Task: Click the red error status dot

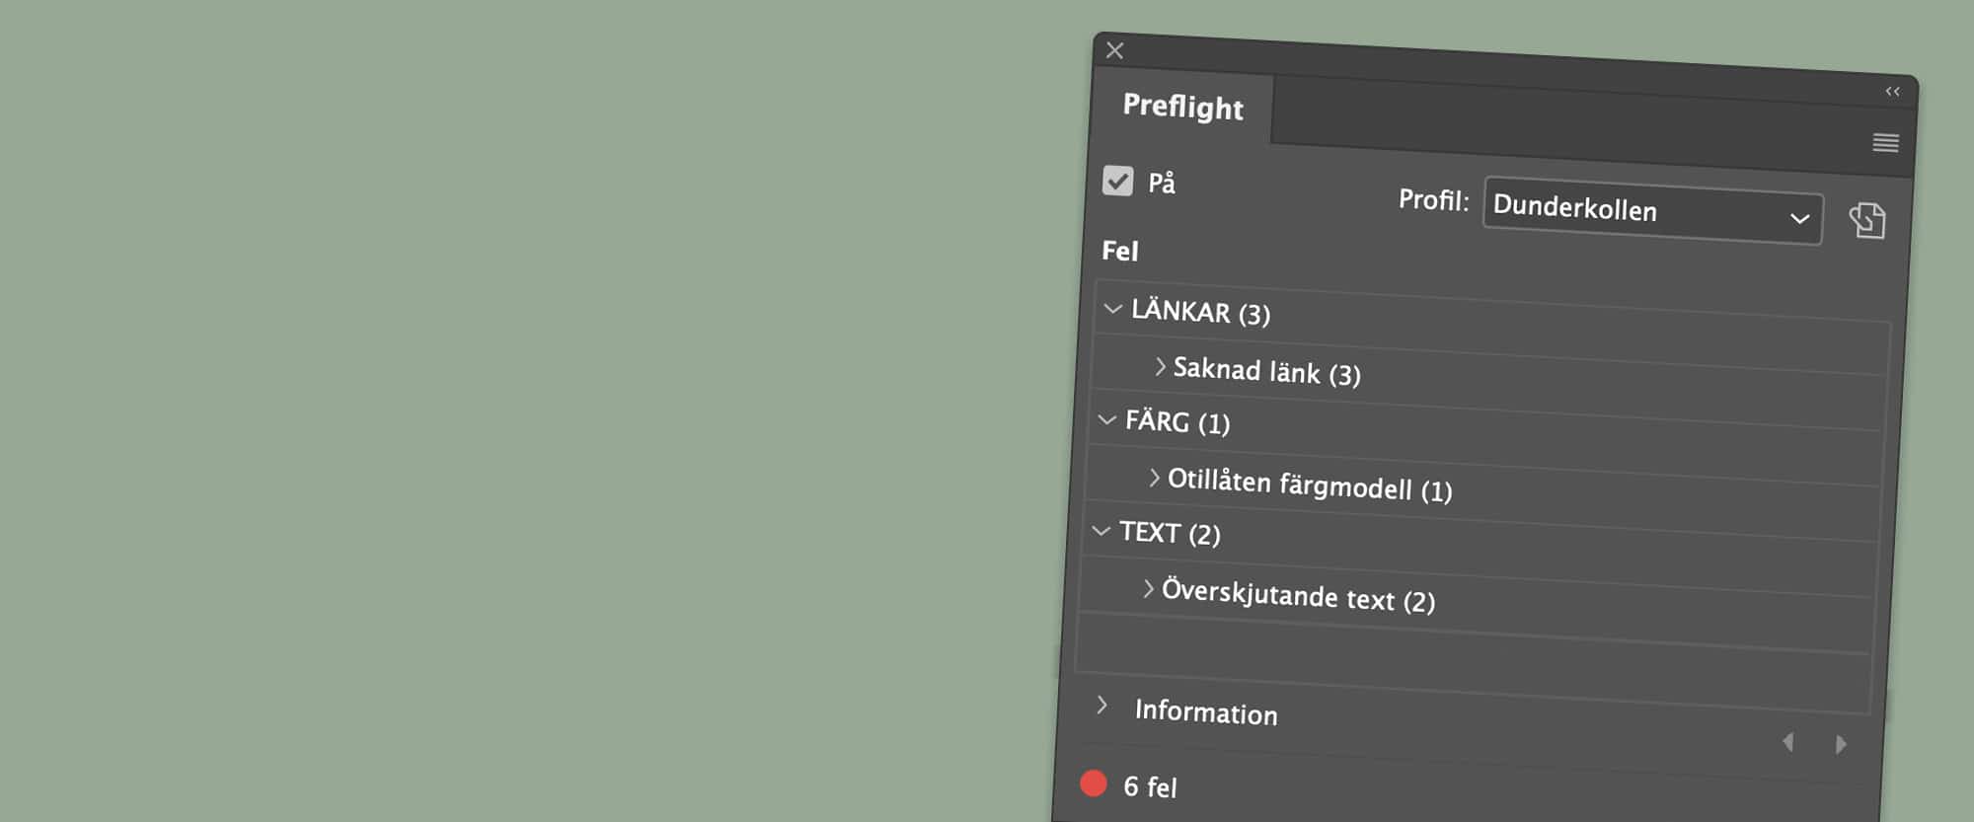Action: pos(1094,784)
